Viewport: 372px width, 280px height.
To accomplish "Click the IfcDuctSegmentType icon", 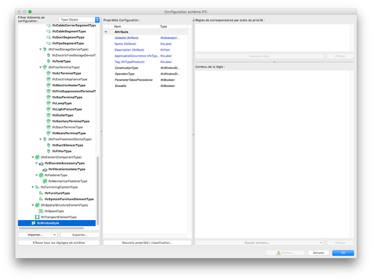I will pos(49,37).
